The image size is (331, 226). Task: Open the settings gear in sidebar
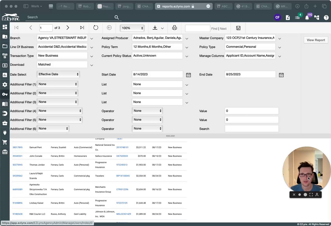[x=5, y=85]
